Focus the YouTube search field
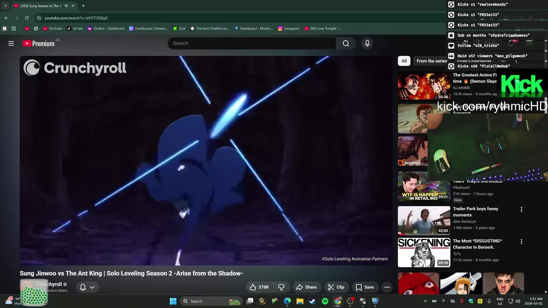 252,43
